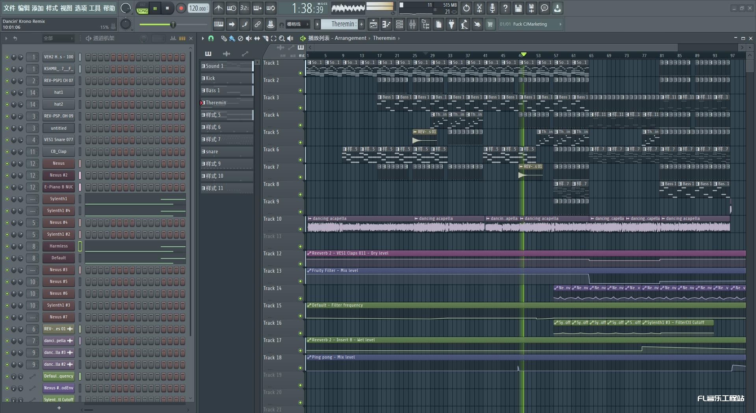This screenshot has width=756, height=413.
Task: Toggle overdub blend recording icon
Action: [258, 8]
